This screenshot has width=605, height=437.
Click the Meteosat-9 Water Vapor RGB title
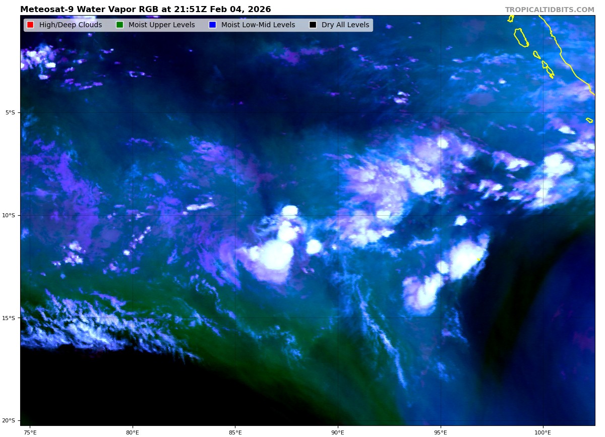point(145,10)
